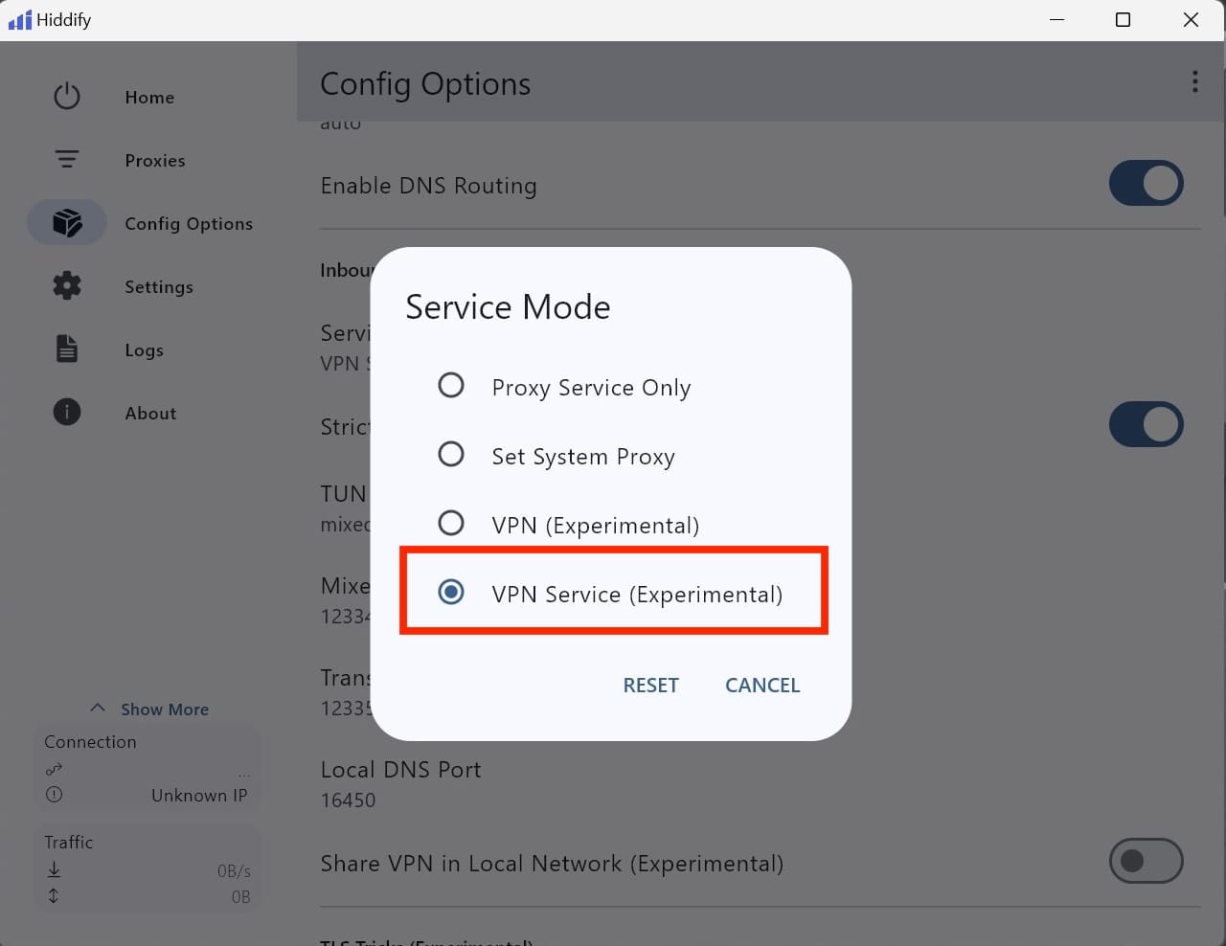
Task: Open the Local DNS Port setting
Action: point(400,783)
